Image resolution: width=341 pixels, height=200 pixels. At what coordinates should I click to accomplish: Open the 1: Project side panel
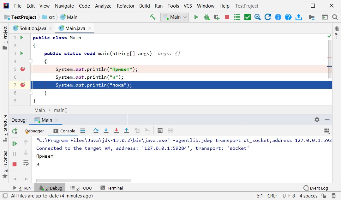[x=5, y=38]
